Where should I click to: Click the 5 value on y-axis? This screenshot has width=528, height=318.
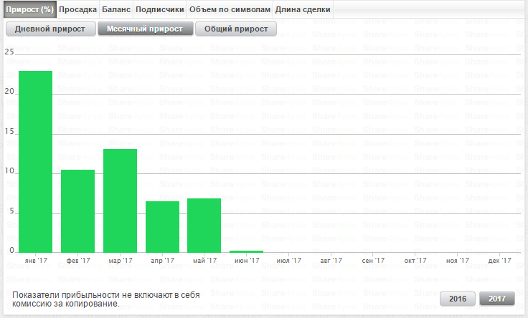(x=11, y=211)
